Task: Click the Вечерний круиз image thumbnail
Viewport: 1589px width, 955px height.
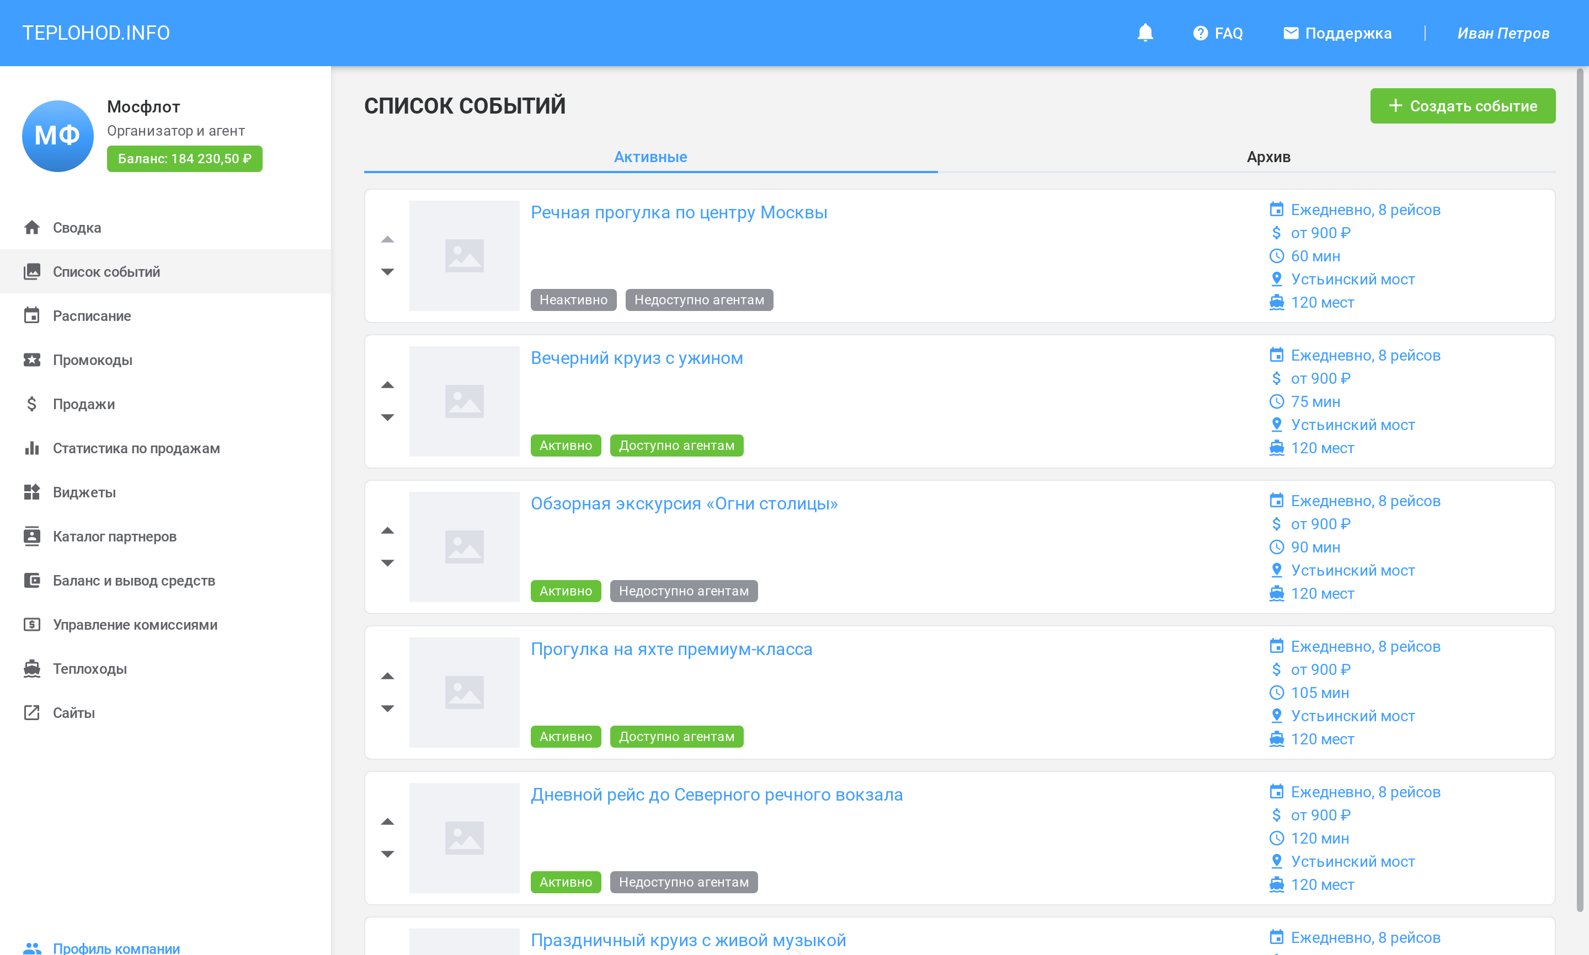Action: tap(464, 401)
